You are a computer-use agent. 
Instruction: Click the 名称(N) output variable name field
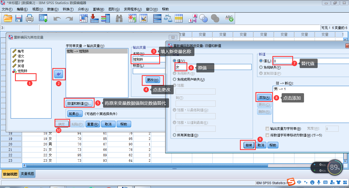click(149, 59)
